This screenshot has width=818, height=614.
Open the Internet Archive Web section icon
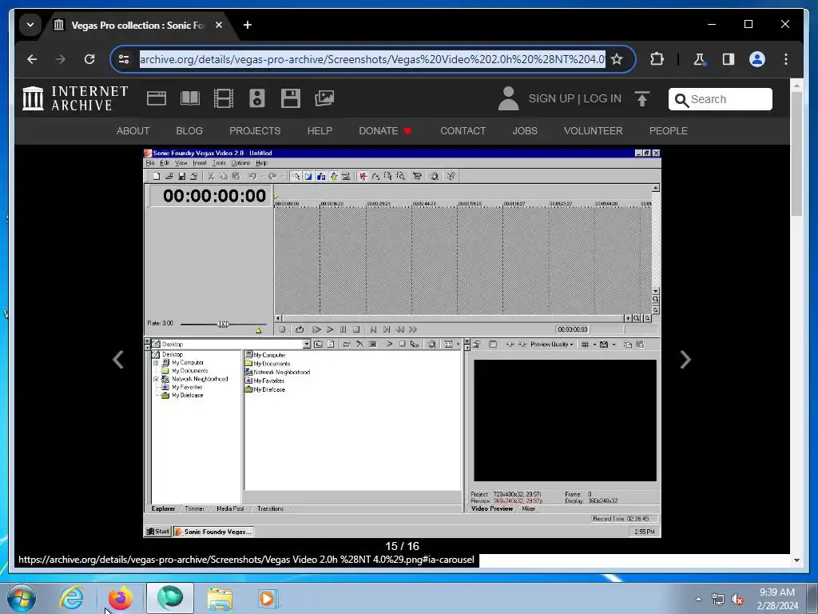tap(157, 98)
